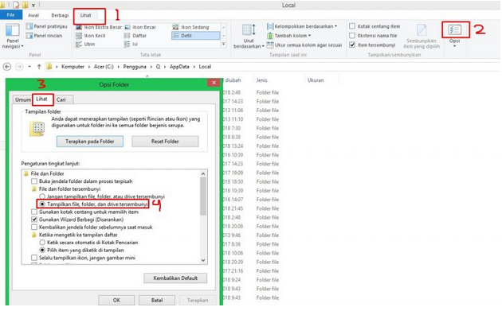
Task: Check Gunakan kotak centang untuk memilih item
Action: [x=34, y=212]
